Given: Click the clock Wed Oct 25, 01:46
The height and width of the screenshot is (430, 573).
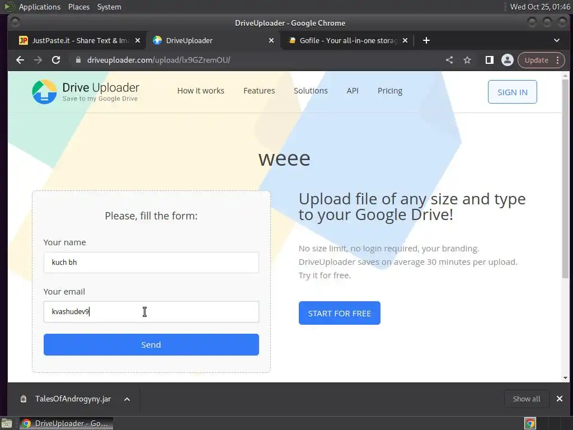Looking at the screenshot, I should click(x=540, y=7).
